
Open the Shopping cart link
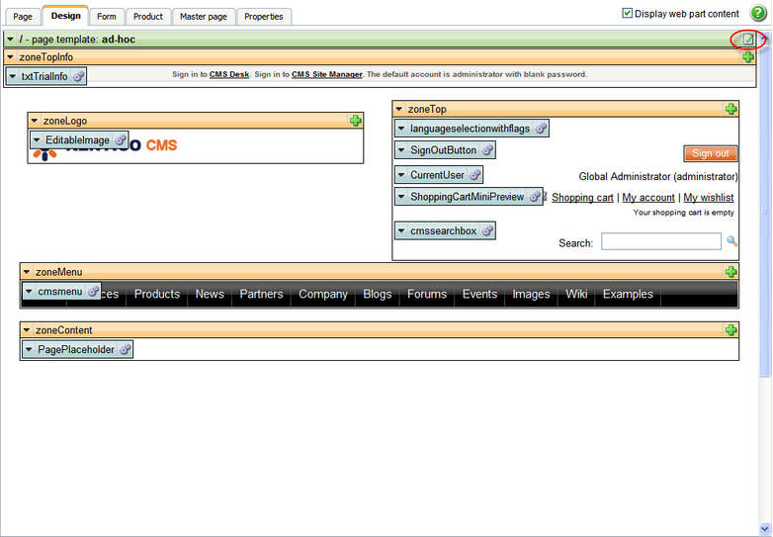coord(582,197)
